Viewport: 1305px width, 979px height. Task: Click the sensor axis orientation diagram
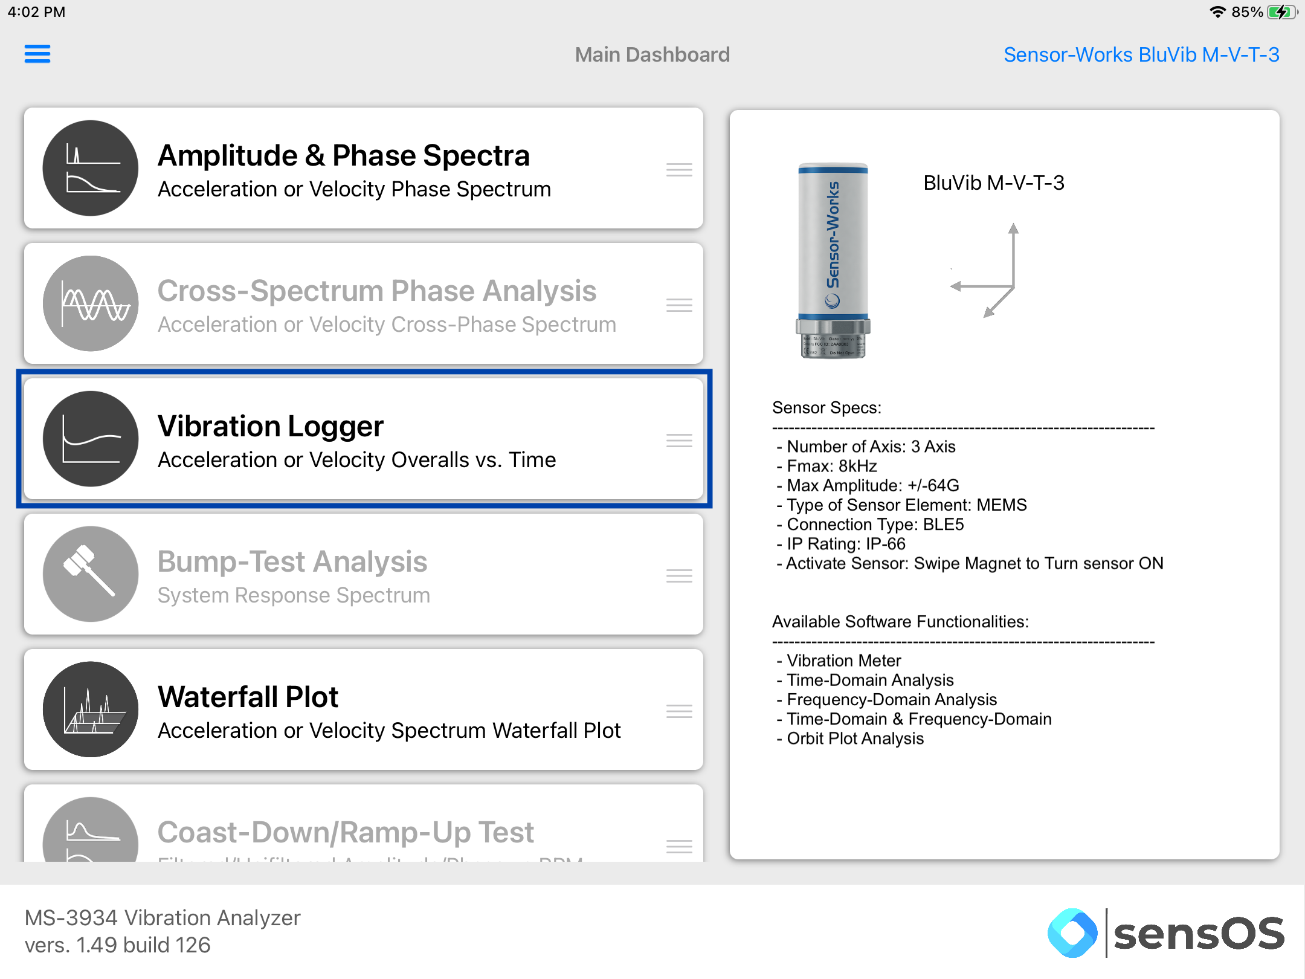tap(984, 270)
